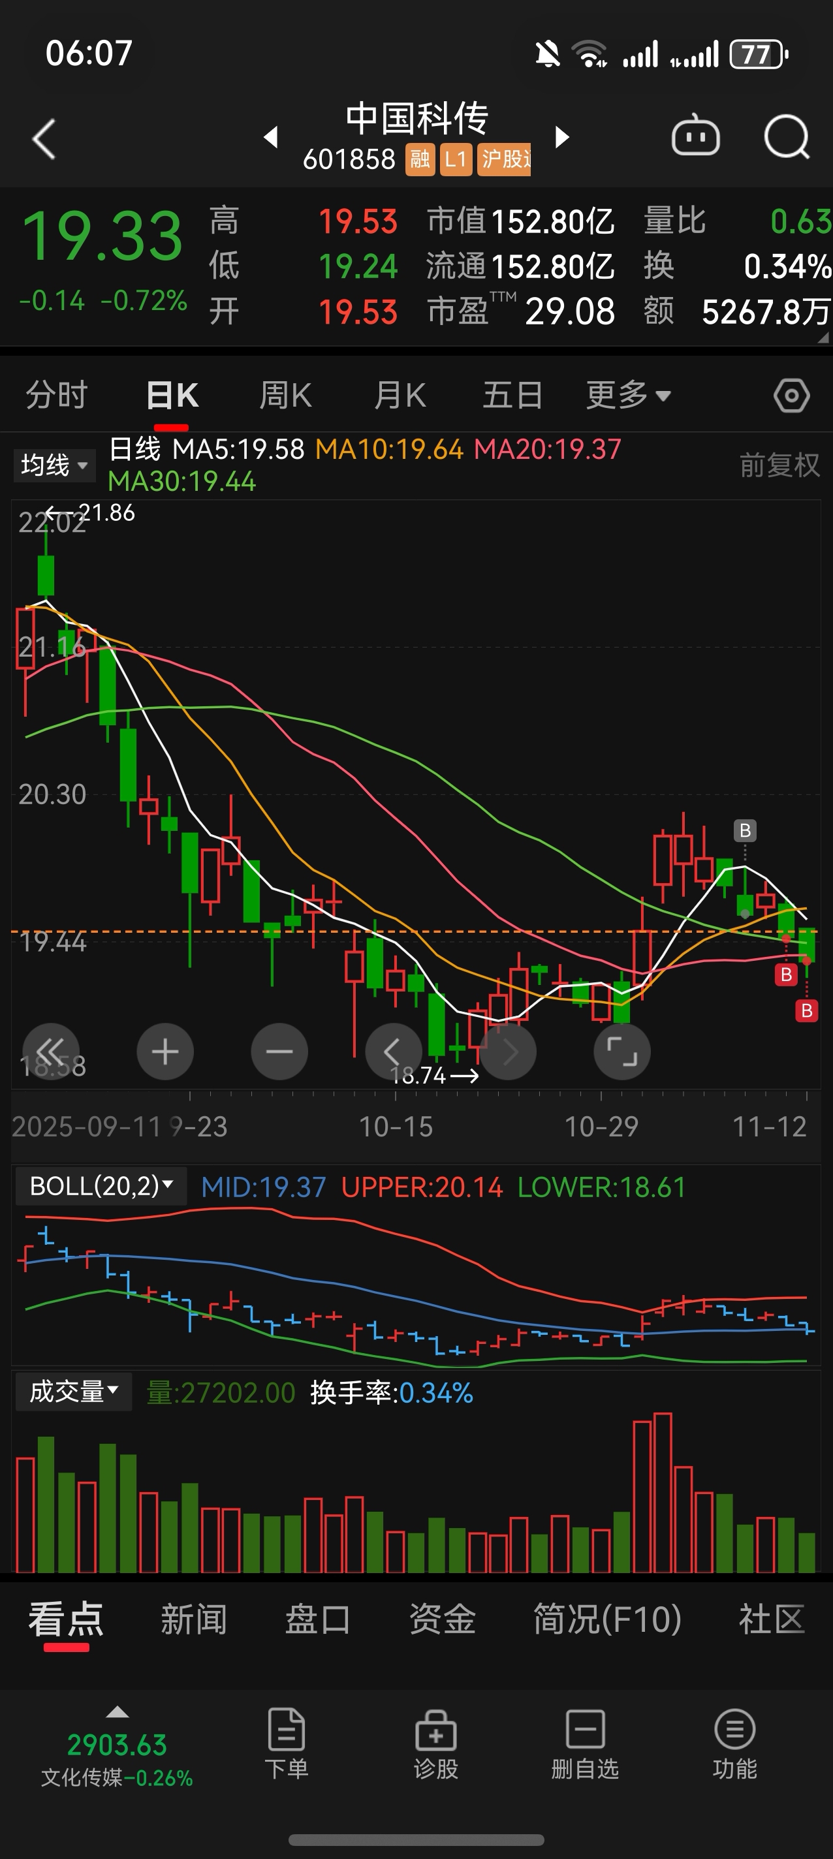833x1859 pixels.
Task: Zoom in chart with plus button
Action: (x=165, y=1052)
